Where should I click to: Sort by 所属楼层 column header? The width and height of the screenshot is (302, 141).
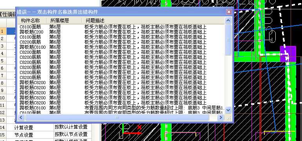tap(60, 20)
